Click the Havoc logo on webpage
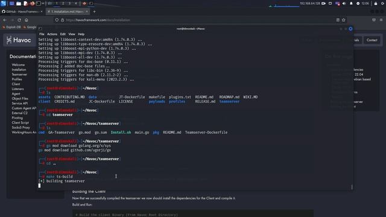Viewport: 386px width, 217px height. [x=19, y=40]
